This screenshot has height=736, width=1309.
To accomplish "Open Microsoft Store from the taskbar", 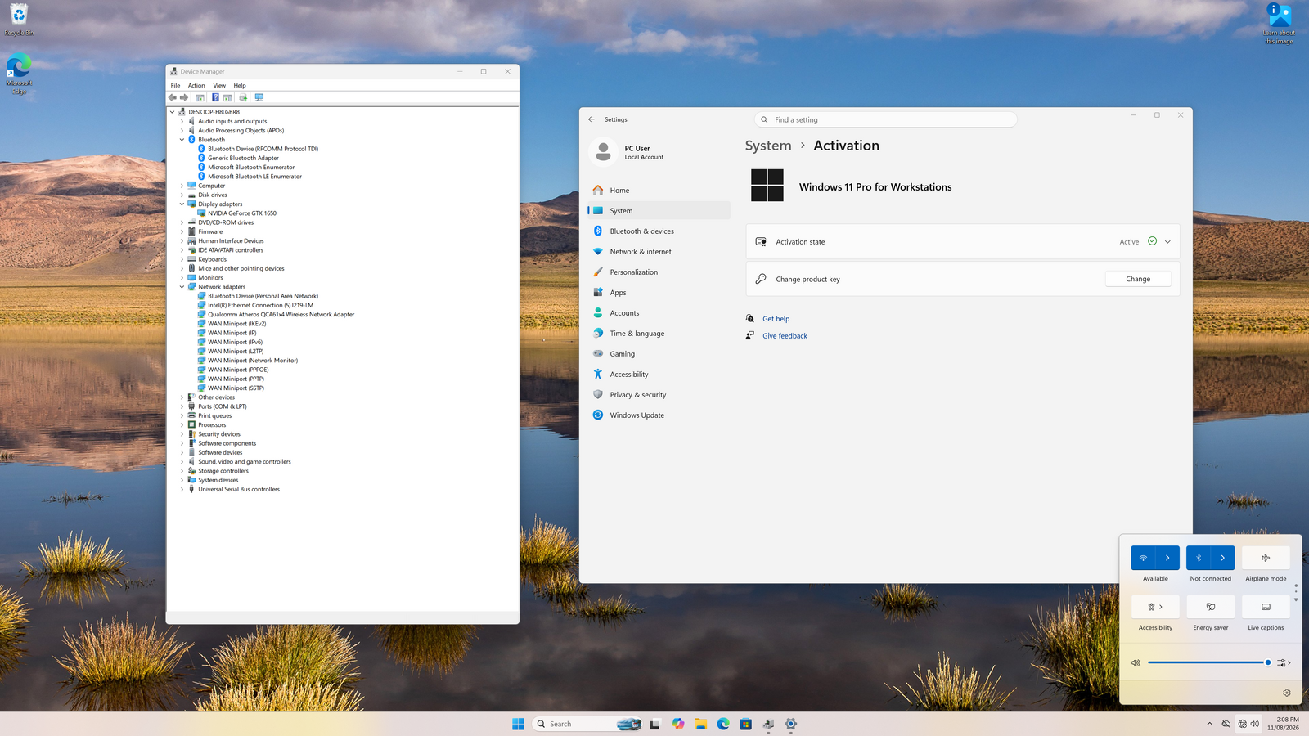I will point(745,724).
